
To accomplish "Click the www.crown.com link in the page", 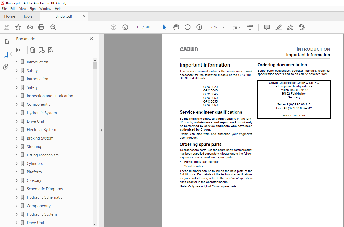I will (294, 115).
